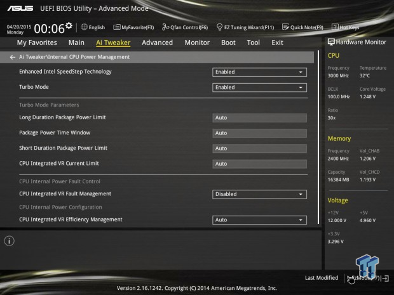Viewport: 394px width, 295px height.
Task: Open Turbo Mode dropdown
Action: point(259,88)
